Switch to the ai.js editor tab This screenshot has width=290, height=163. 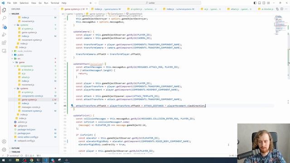coord(211,9)
